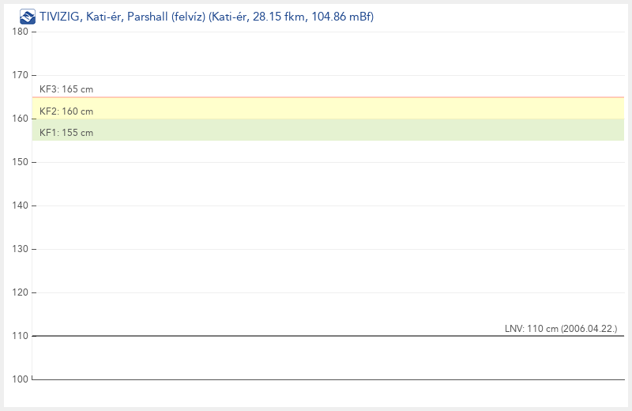The height and width of the screenshot is (411, 632).
Task: Click the 170 y-axis tick label
Action: (18, 75)
